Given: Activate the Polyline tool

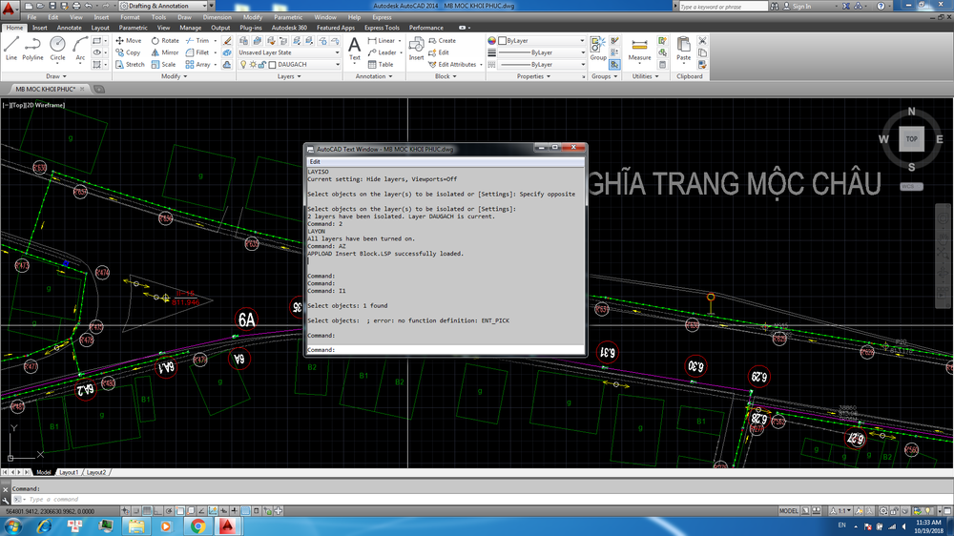Looking at the screenshot, I should pos(33,47).
